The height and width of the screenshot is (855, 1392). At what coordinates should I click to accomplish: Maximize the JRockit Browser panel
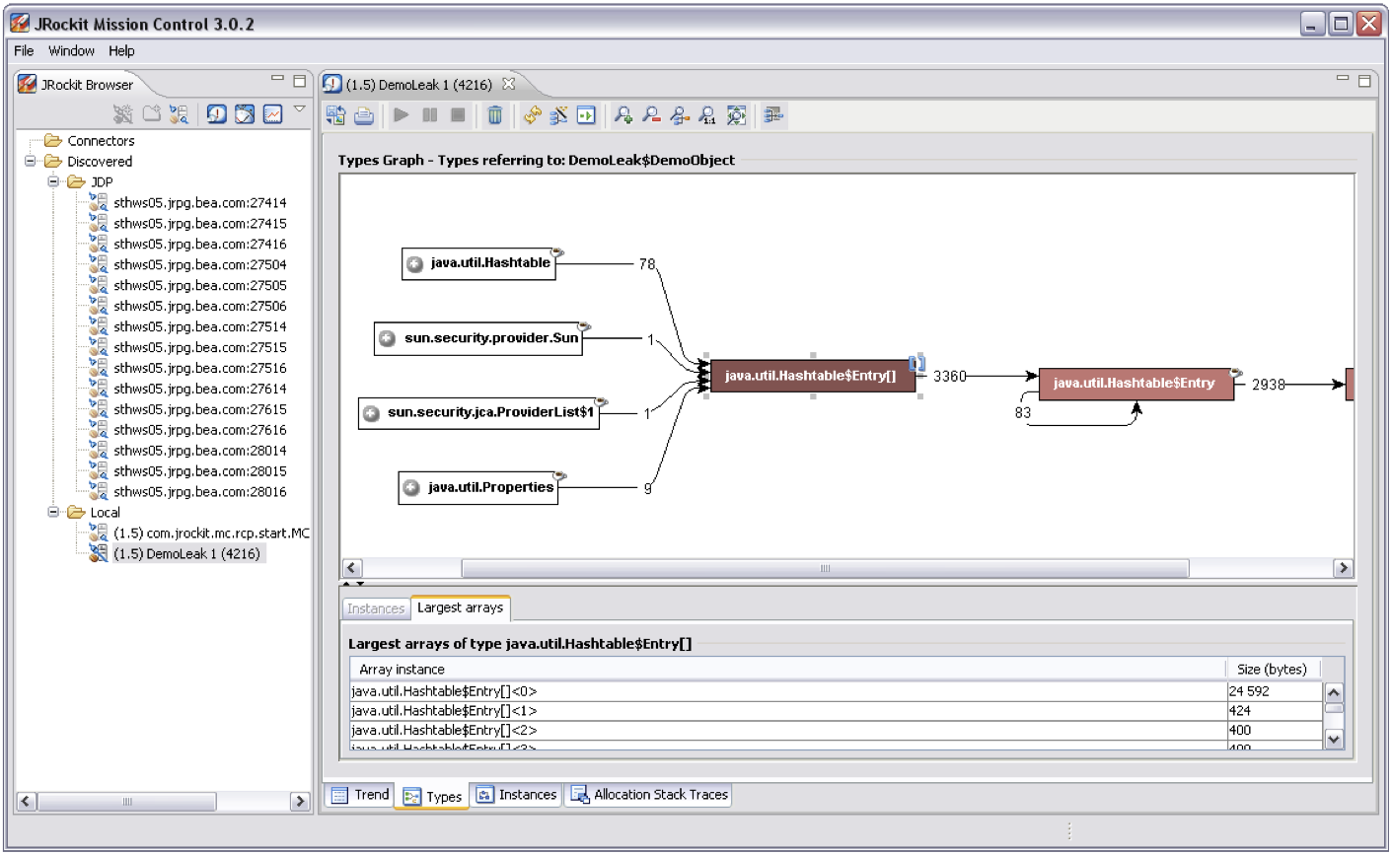click(x=300, y=81)
